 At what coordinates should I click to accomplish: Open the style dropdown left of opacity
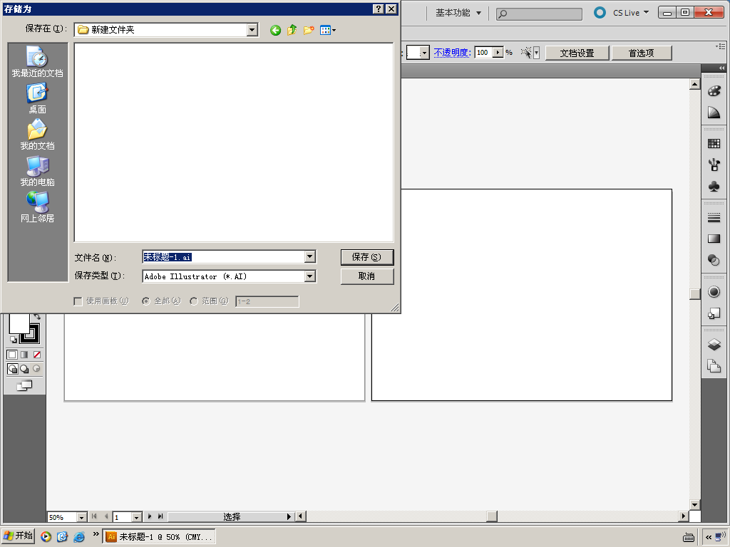(423, 53)
